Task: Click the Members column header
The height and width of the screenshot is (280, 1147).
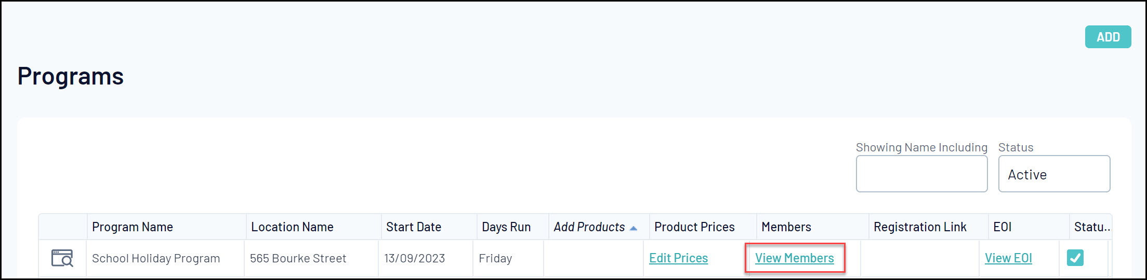Action: [786, 227]
